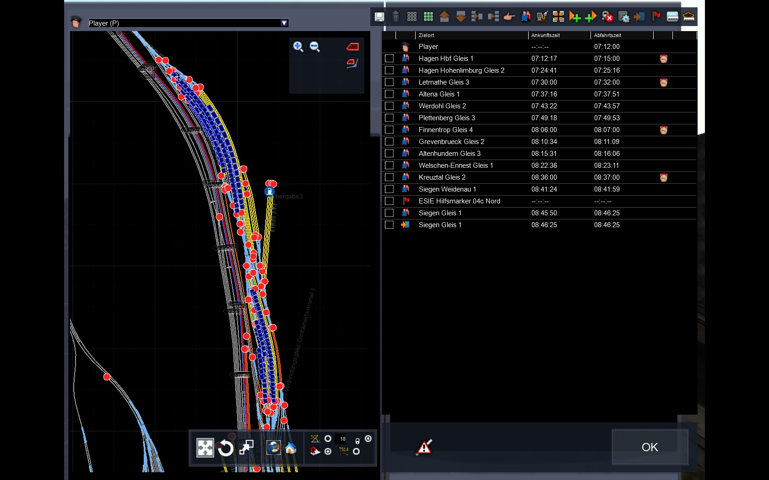Image resolution: width=769 pixels, height=480 pixels.
Task: Select the Kreuztal Gleis 2 checkbox
Action: pyautogui.click(x=389, y=177)
